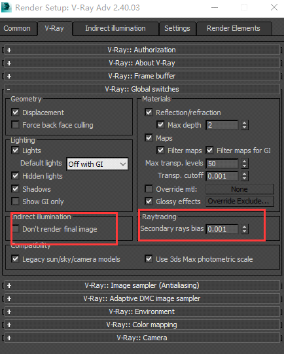Click the Max depth value field

[x=222, y=125]
